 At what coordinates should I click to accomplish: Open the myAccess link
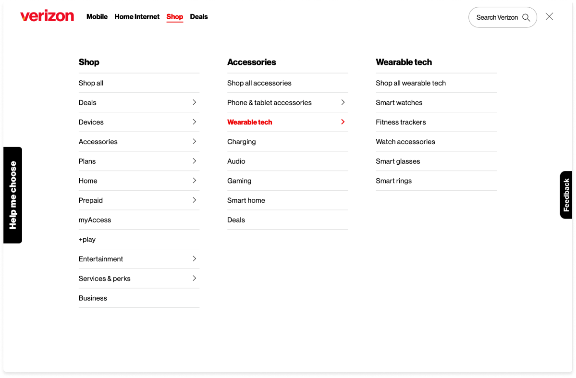click(x=95, y=219)
